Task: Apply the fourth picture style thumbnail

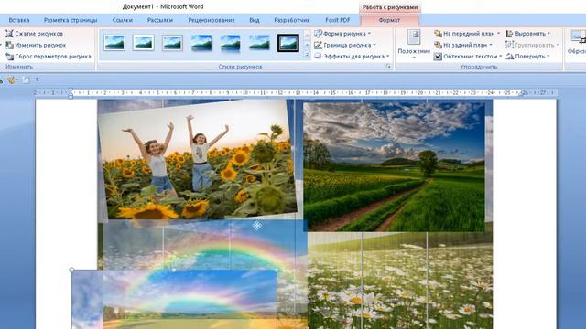Action: (x=201, y=43)
